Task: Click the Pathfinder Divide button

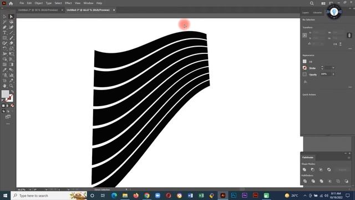Action: 305,181
